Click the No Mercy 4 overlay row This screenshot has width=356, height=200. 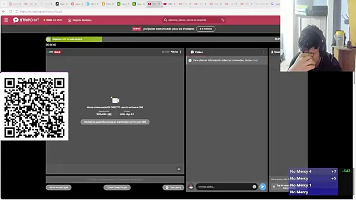[313, 172]
